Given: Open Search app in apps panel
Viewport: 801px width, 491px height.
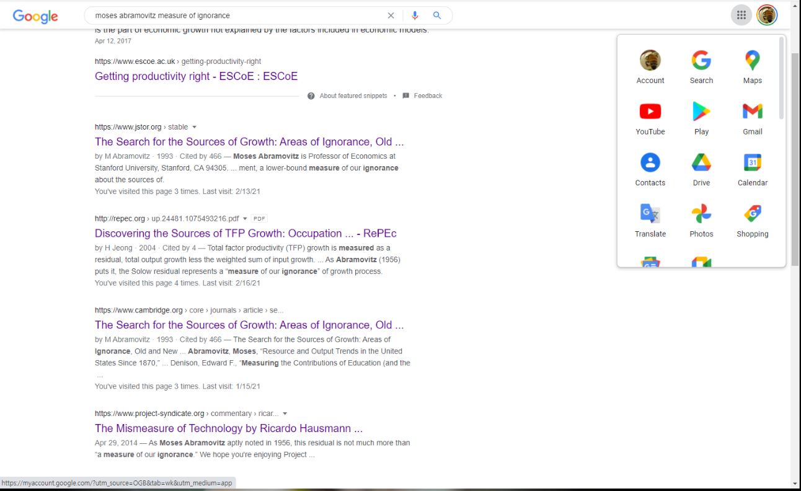Looking at the screenshot, I should tap(701, 67).
